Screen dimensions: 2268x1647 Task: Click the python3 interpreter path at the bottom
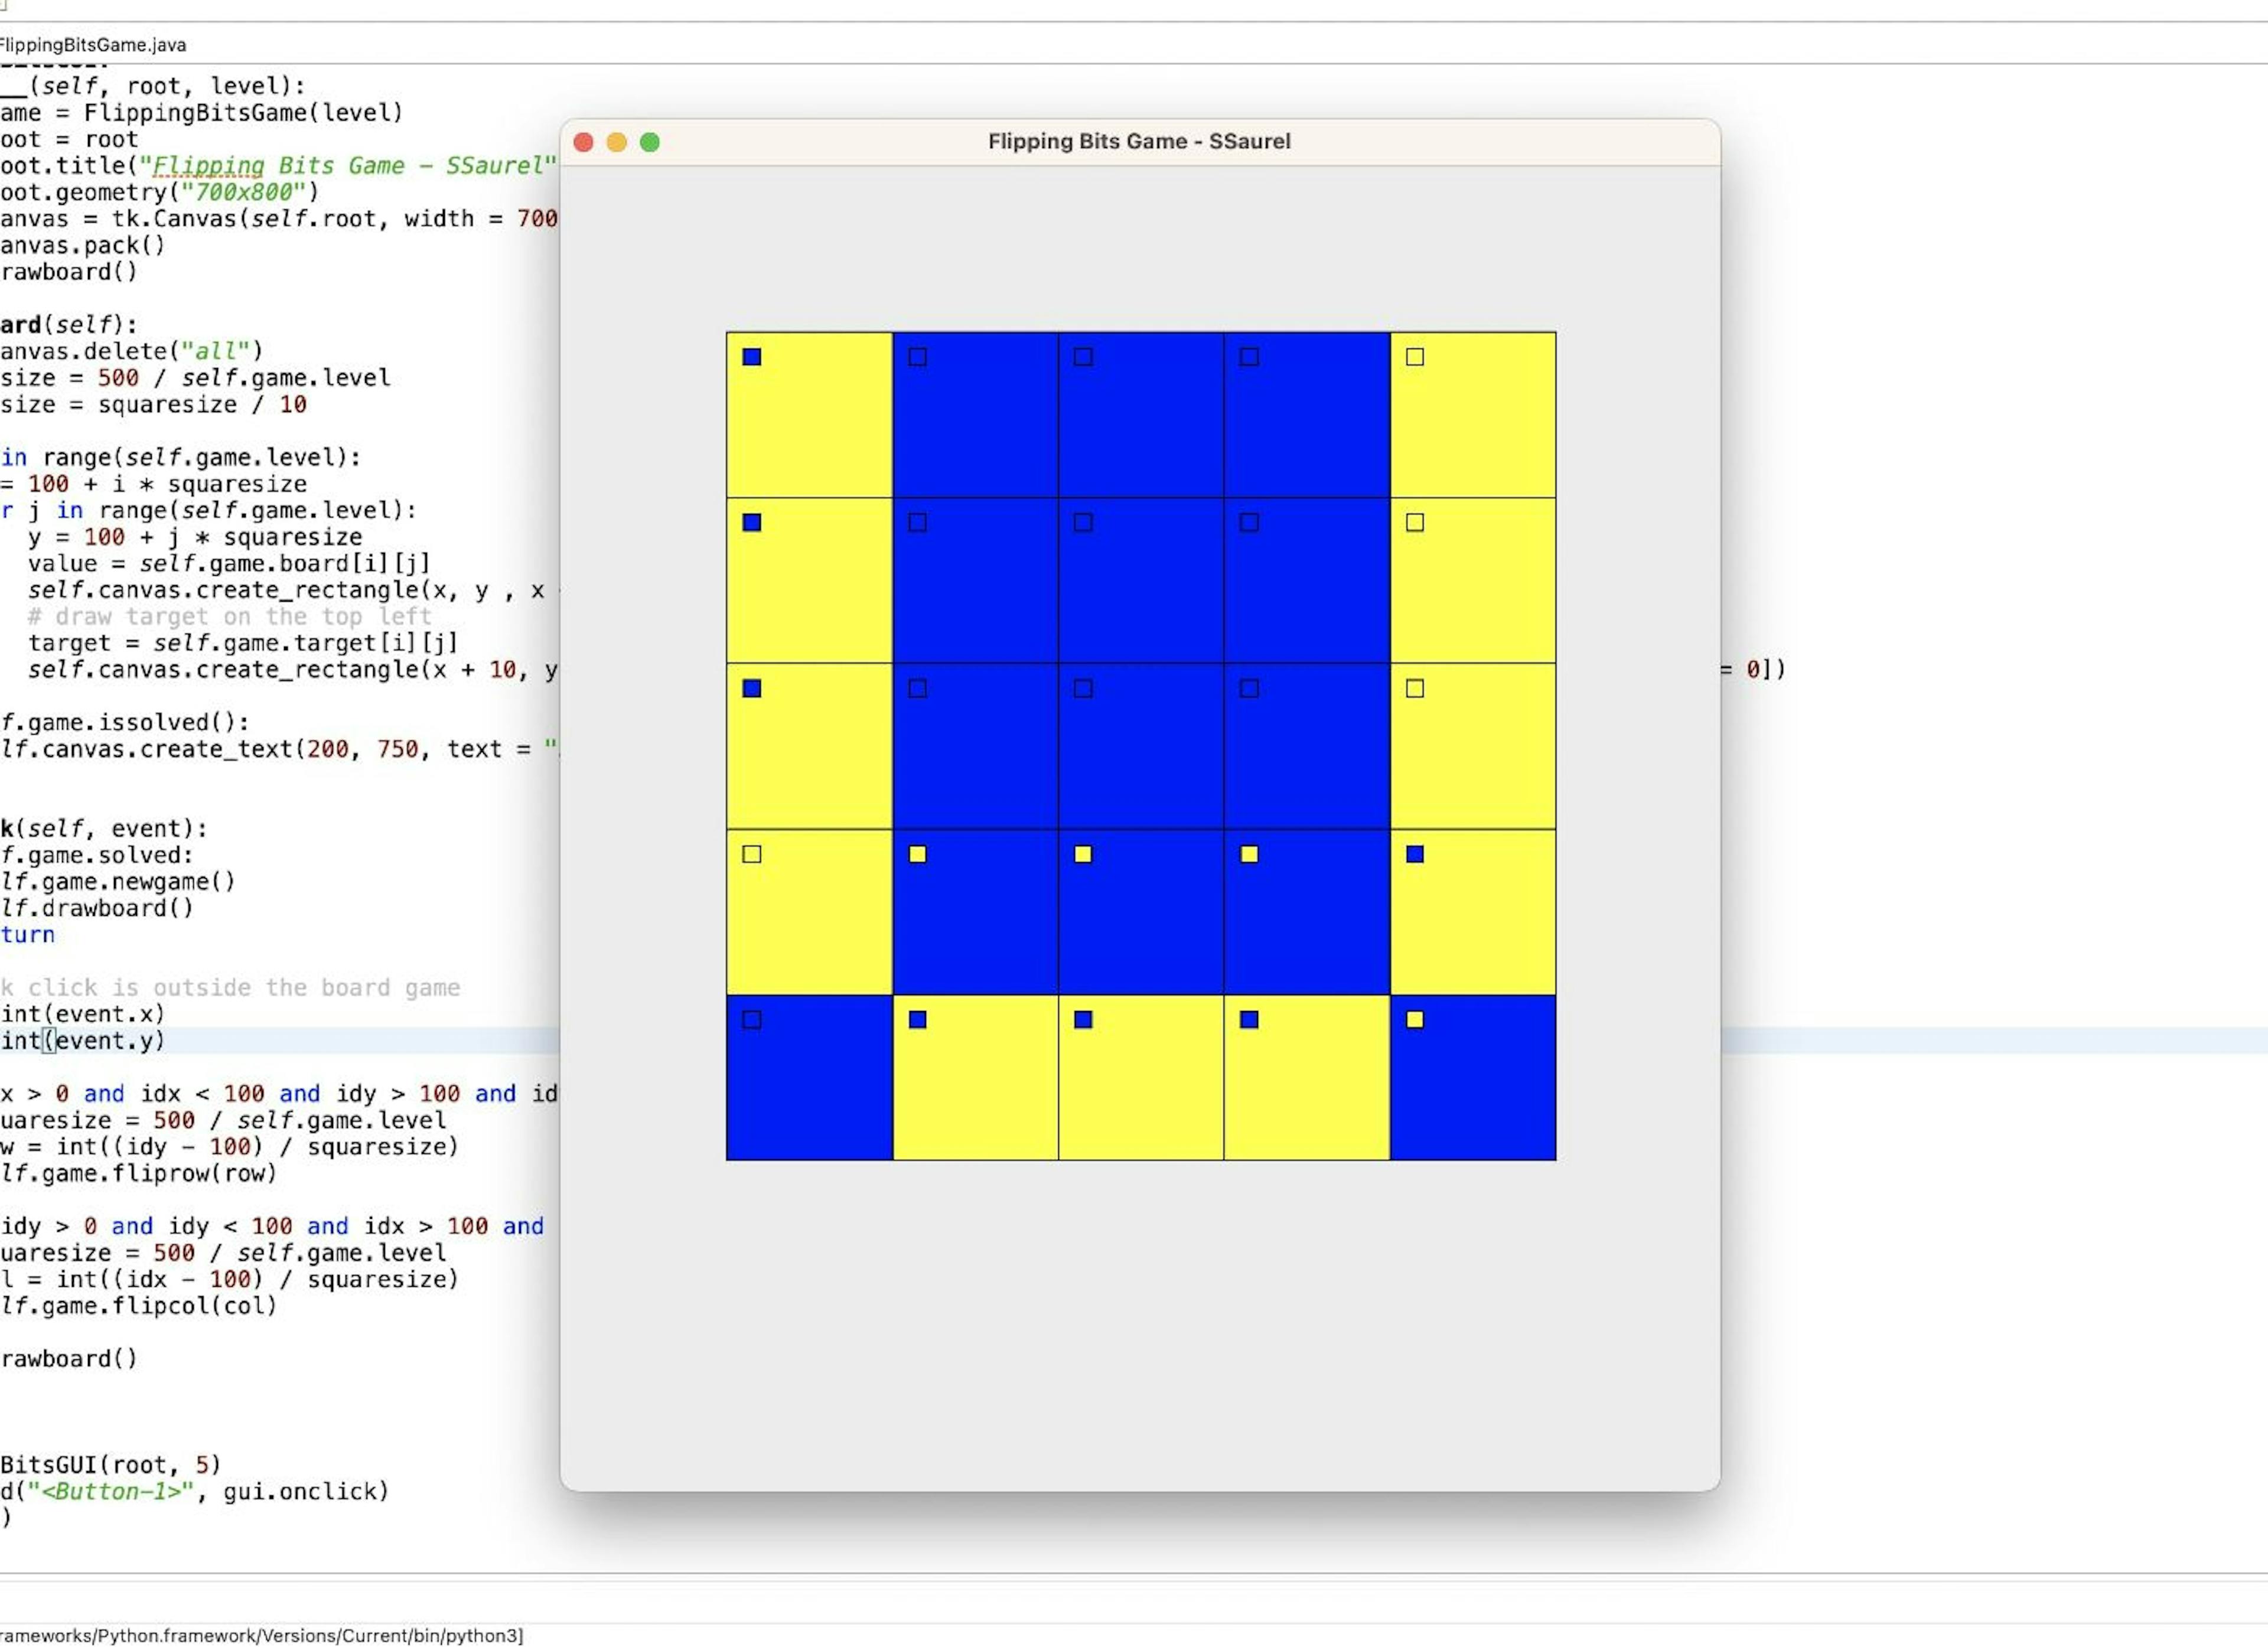pos(260,1636)
